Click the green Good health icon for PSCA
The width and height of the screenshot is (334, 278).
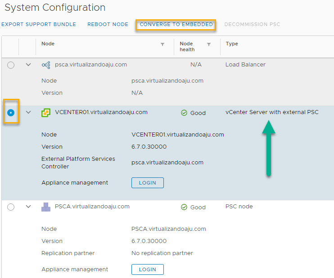[x=184, y=207]
